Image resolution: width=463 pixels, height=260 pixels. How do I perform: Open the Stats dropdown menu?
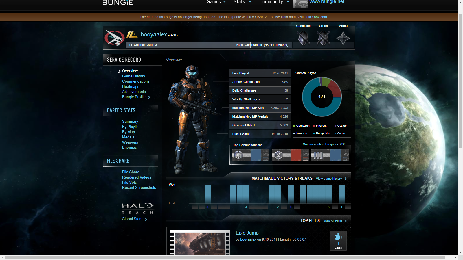(x=242, y=2)
